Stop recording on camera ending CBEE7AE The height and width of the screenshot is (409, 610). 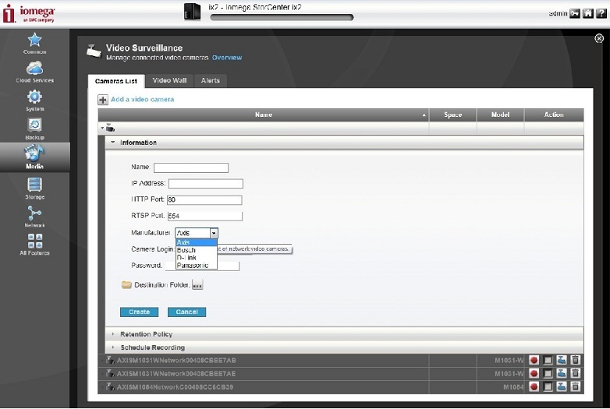point(548,373)
